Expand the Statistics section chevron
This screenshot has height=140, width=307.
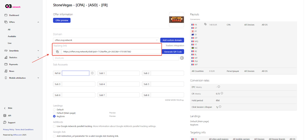point(38,57)
